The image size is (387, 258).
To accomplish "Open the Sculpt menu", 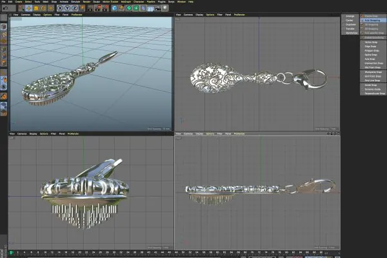I will (97, 1).
